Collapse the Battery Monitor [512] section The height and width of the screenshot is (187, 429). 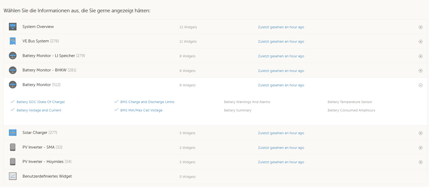tap(421, 85)
